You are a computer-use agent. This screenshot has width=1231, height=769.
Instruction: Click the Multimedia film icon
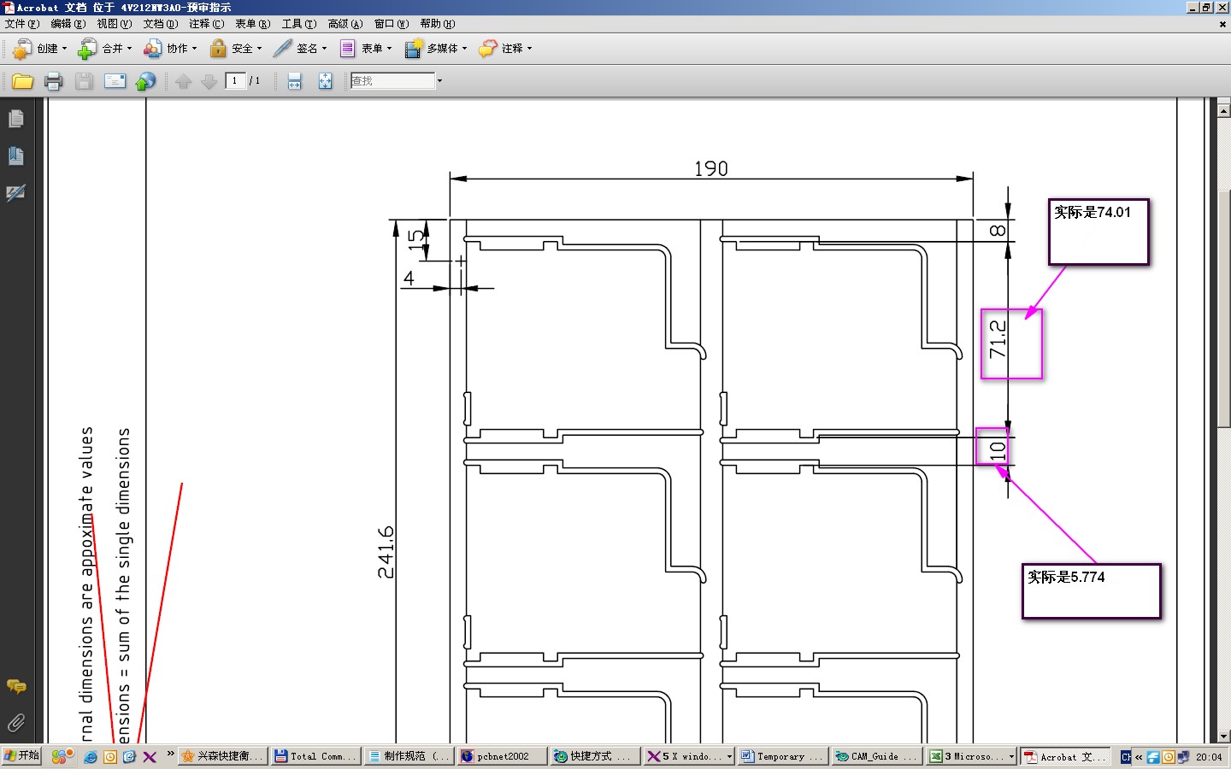pyautogui.click(x=414, y=49)
